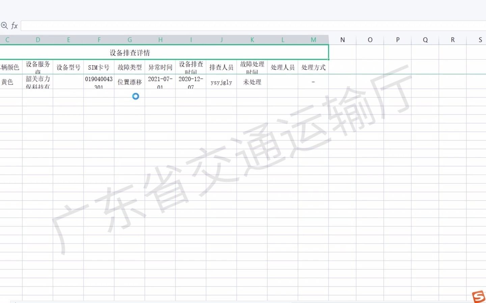Click the fx insert function icon
This screenshot has height=303, width=486.
point(14,26)
